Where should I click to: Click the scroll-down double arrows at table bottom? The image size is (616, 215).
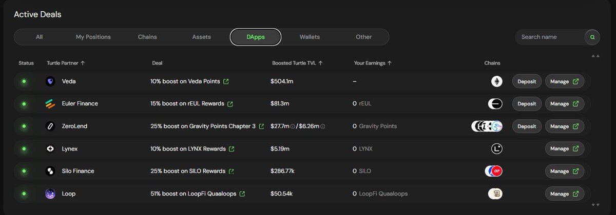(x=595, y=205)
